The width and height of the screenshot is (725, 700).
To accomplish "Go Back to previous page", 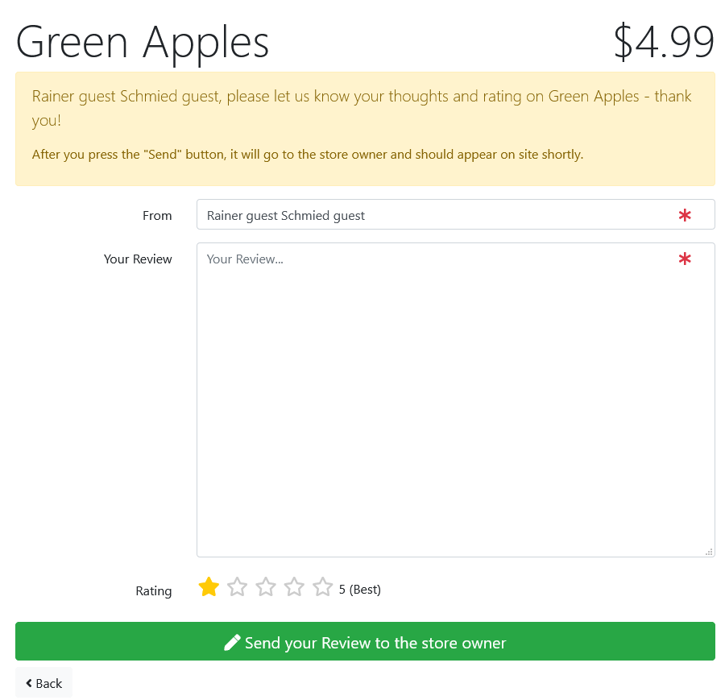I will click(x=44, y=682).
